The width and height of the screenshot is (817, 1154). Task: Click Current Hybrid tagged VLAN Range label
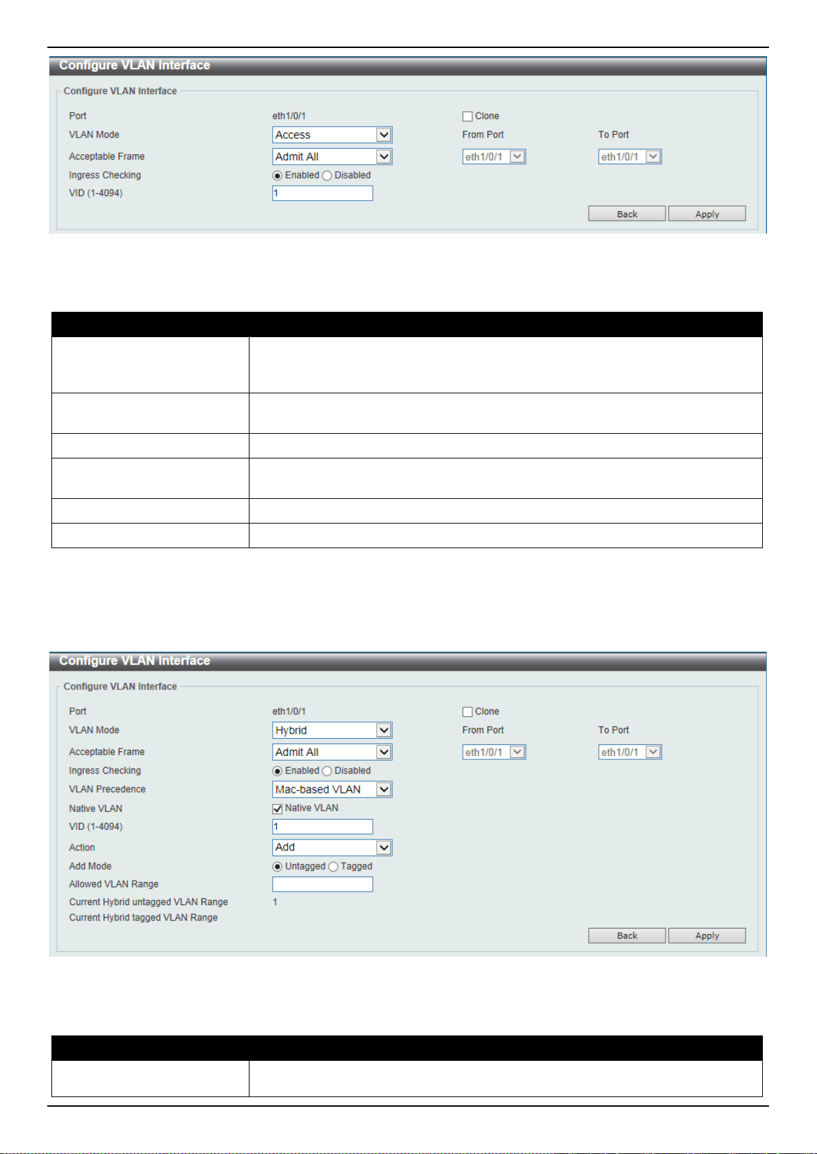(x=143, y=918)
